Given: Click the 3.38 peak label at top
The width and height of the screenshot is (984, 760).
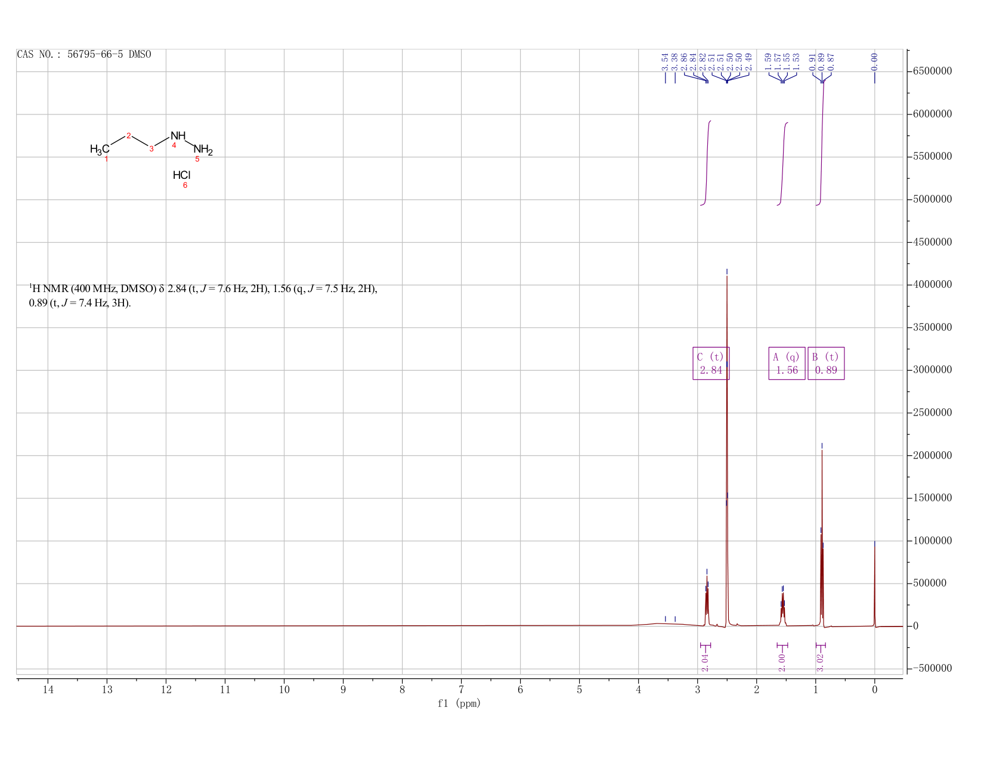Looking at the screenshot, I should [x=675, y=61].
